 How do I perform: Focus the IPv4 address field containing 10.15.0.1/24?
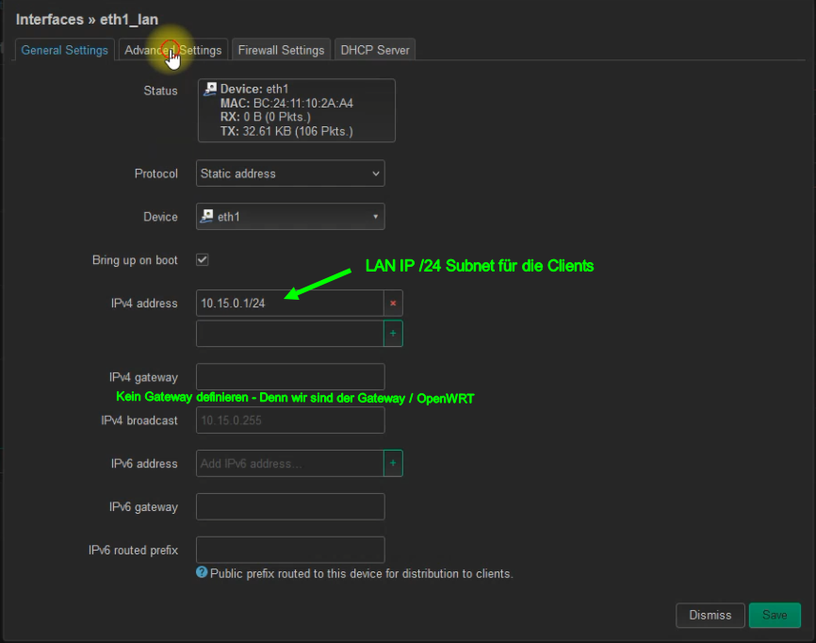289,304
